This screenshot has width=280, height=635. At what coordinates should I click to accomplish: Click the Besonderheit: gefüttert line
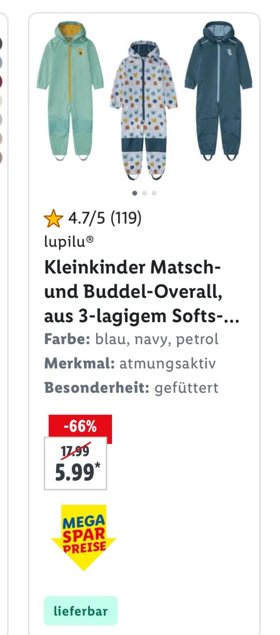tap(131, 388)
